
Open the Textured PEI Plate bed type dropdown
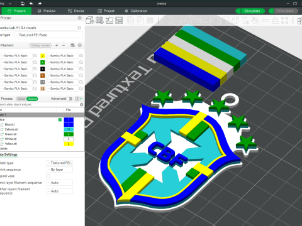coord(48,35)
